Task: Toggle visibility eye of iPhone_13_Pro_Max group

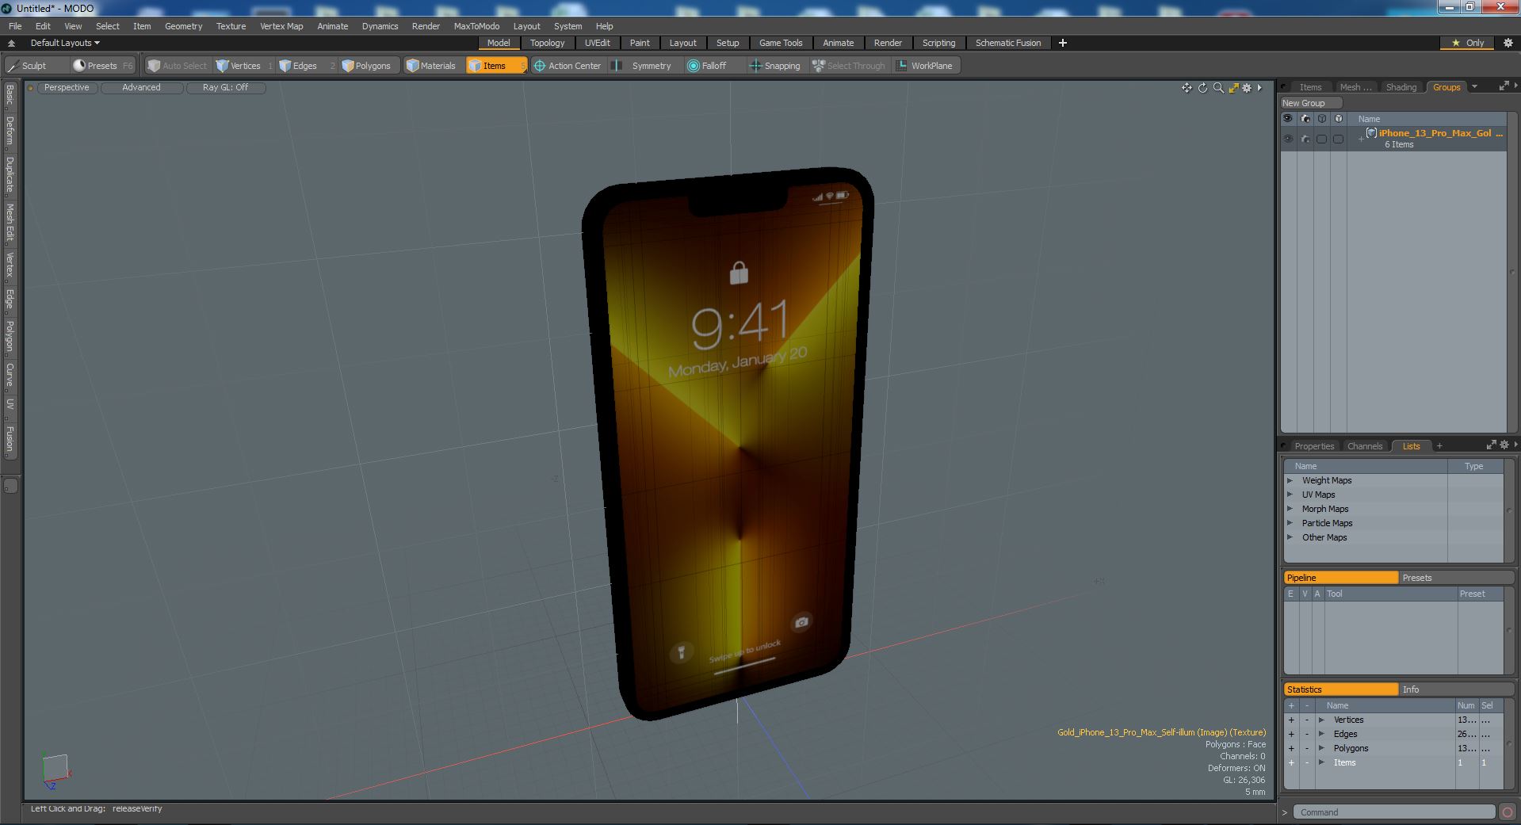Action: 1288,139
